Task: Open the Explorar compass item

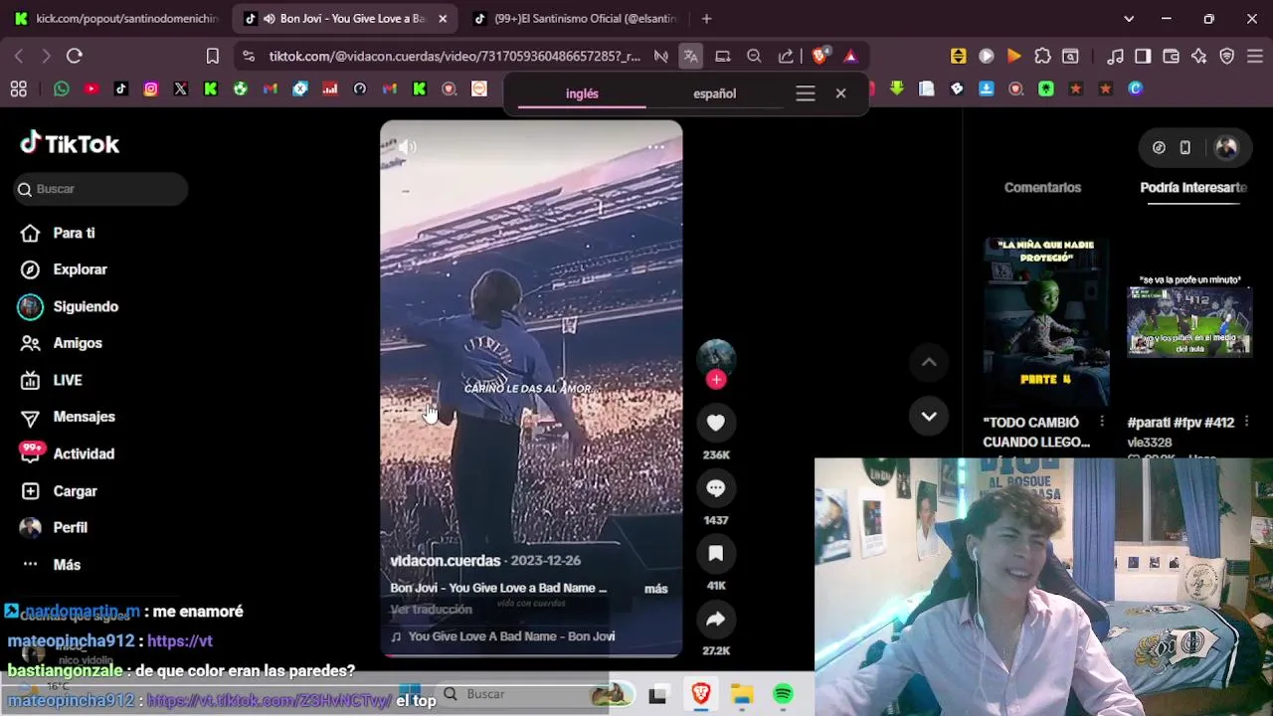Action: coord(64,269)
